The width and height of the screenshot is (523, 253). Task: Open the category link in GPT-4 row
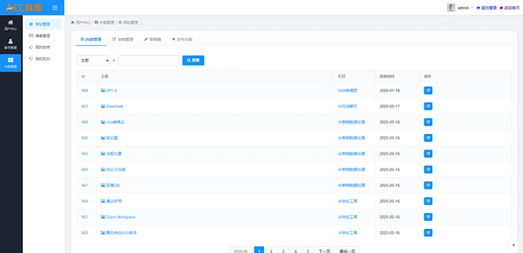point(348,90)
